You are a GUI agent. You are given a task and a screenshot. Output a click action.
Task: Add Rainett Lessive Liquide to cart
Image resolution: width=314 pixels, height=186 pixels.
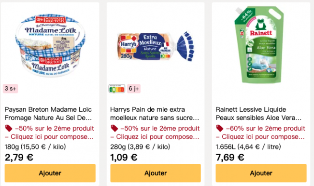tap(261, 173)
